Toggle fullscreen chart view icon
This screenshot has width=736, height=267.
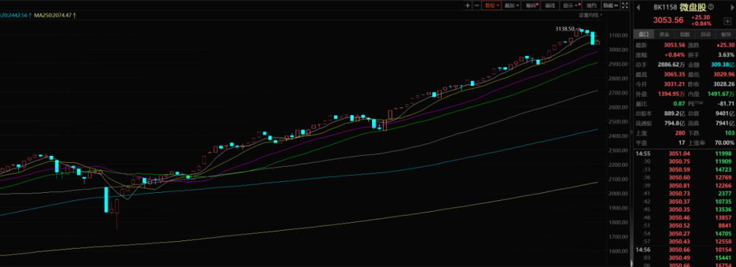625,5
